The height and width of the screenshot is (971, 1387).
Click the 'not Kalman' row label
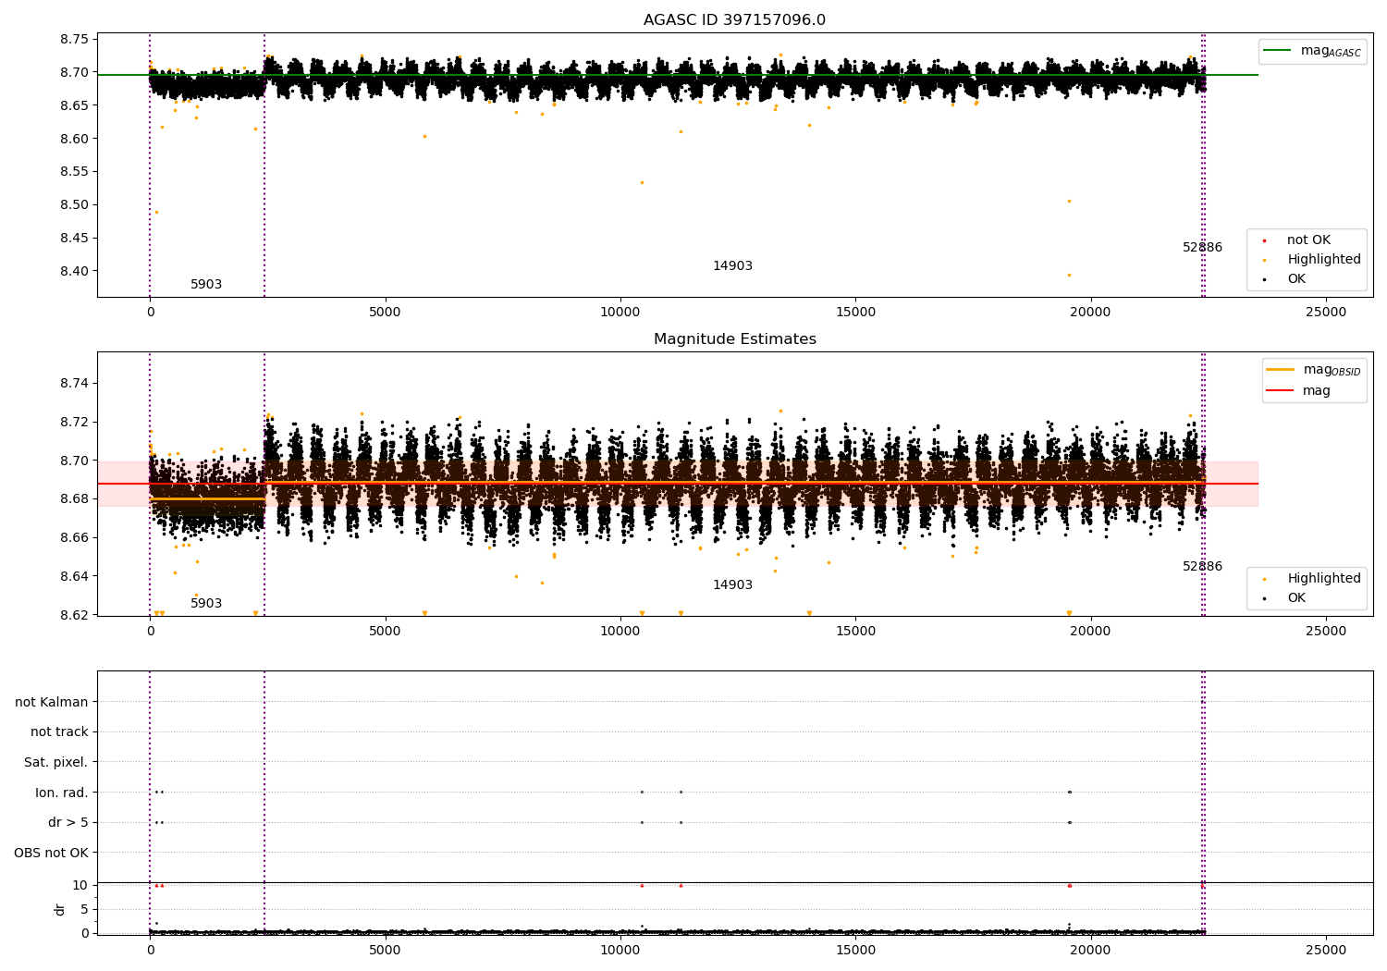(x=52, y=702)
